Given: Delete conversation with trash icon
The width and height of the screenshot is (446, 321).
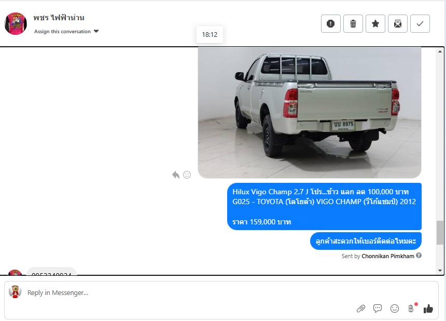Looking at the screenshot, I should coord(353,24).
